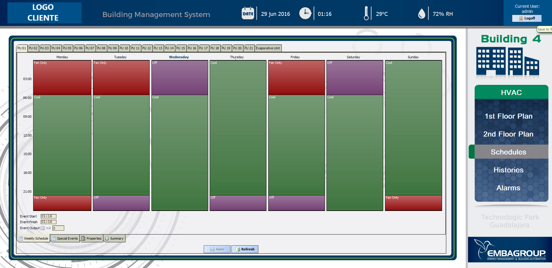Switch to the PU 02 tab

33,48
